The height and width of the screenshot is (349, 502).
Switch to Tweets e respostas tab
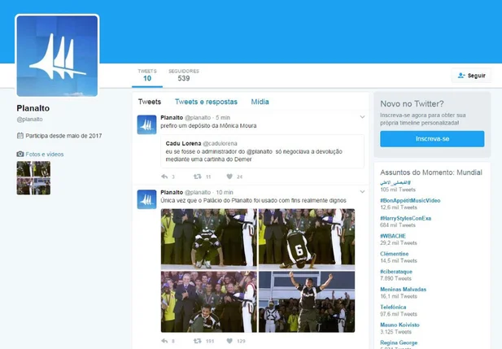tap(206, 102)
